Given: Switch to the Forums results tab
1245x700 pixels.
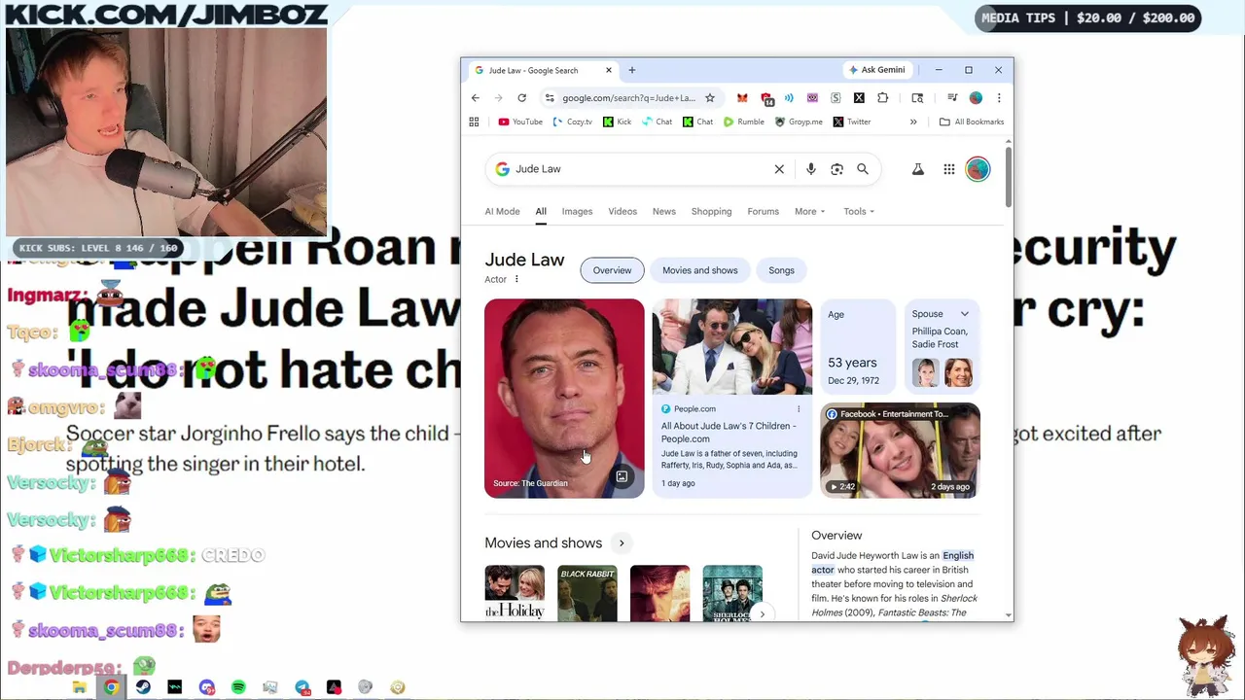Looking at the screenshot, I should pyautogui.click(x=764, y=211).
